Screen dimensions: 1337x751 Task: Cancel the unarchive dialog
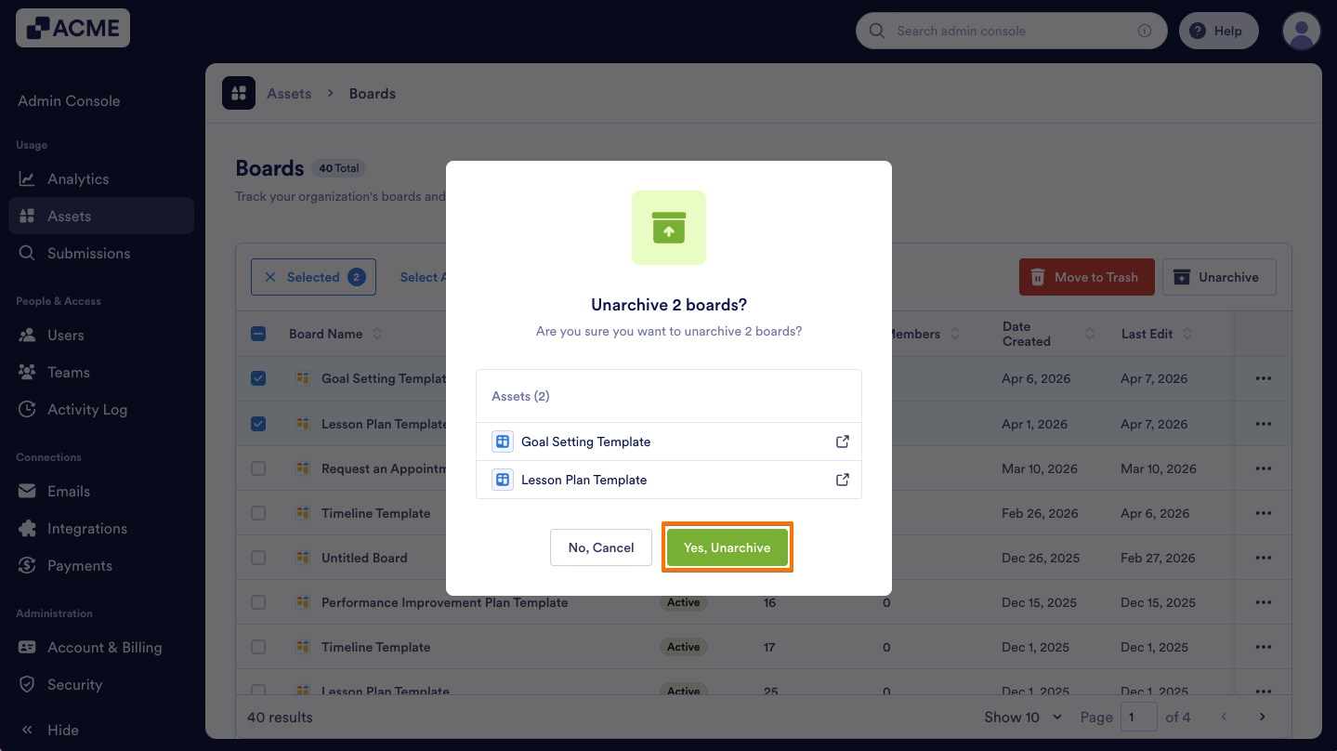click(600, 547)
